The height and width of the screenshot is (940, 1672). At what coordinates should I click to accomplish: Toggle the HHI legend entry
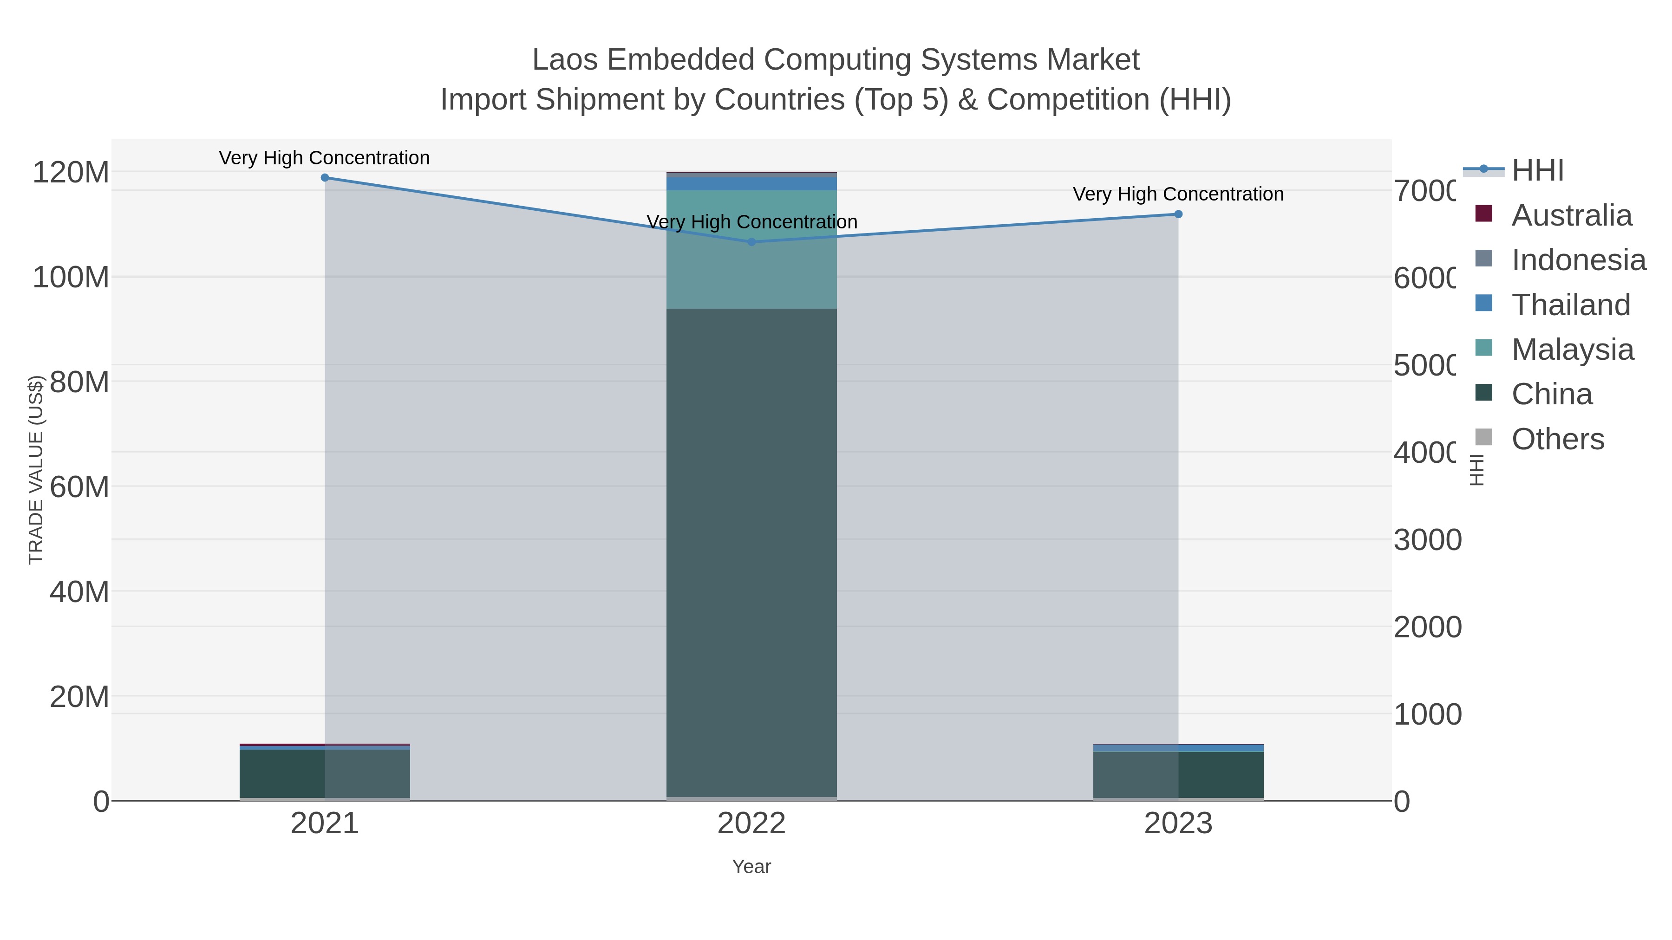coord(1513,171)
